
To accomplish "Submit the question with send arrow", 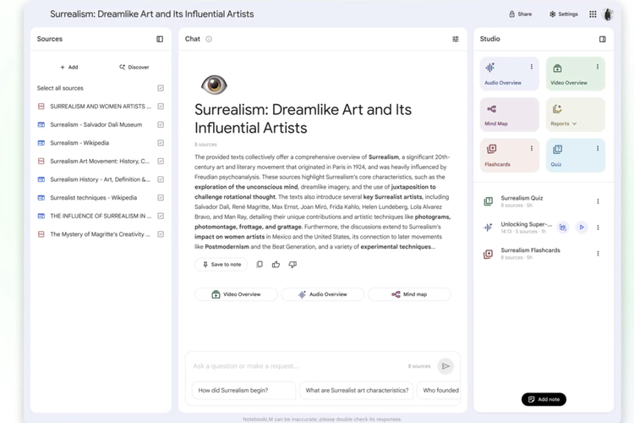I will pos(445,366).
